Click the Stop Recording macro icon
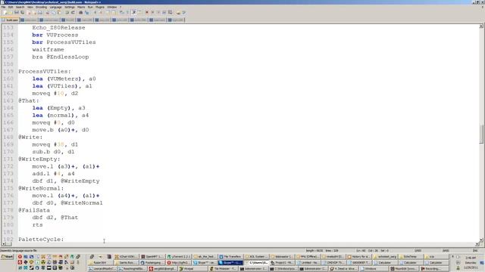485x272 pixels. pos(152,12)
